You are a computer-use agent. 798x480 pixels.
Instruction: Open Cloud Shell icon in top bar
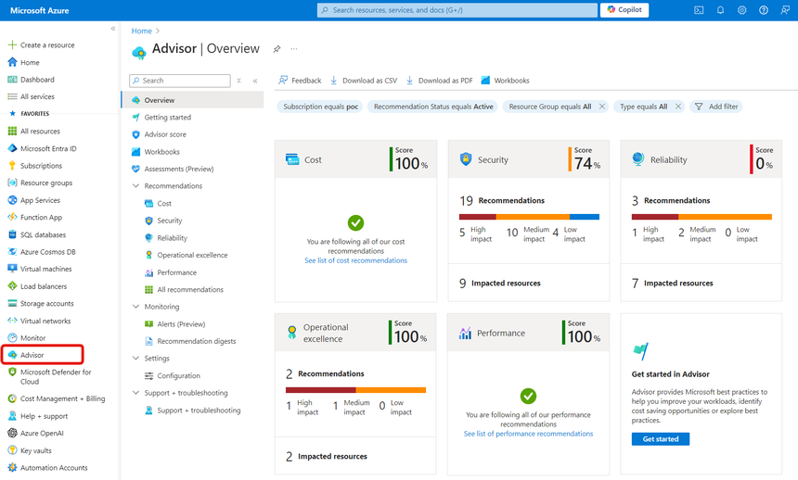(x=699, y=10)
